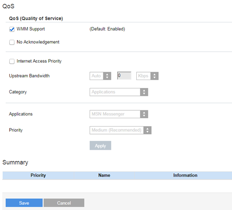The width and height of the screenshot is (232, 210).
Task: Enable the No Acknowledgement checkbox
Action: [x=12, y=42]
